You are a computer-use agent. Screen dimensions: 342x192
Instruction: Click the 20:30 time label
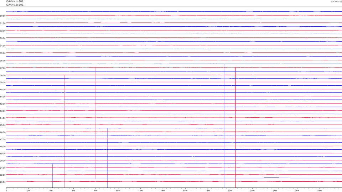pos(3,161)
